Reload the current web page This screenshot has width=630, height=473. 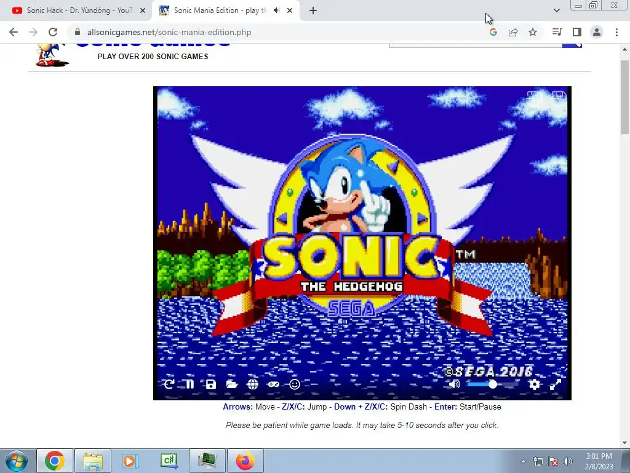click(x=53, y=32)
